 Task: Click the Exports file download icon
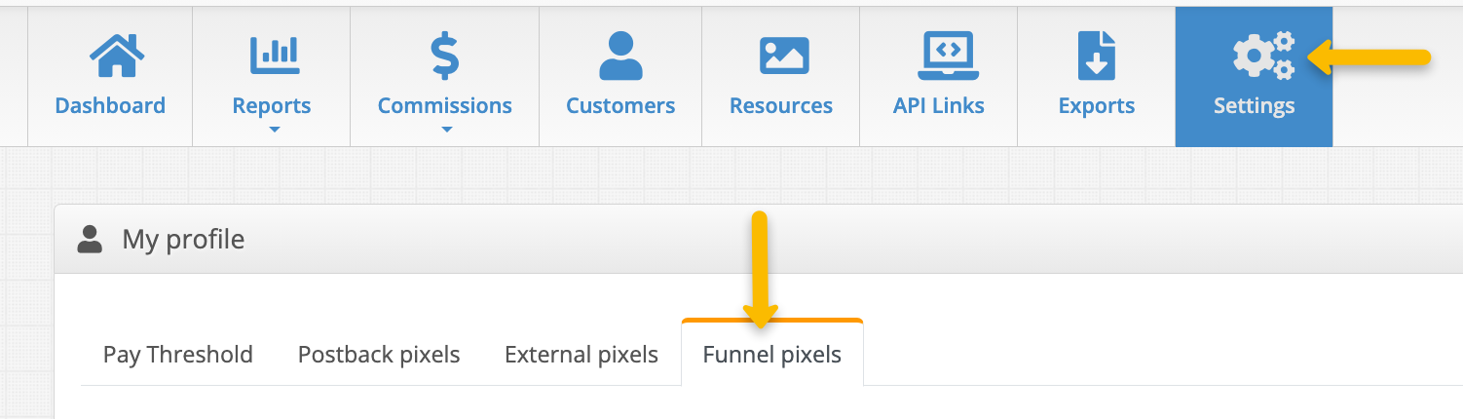[1097, 57]
